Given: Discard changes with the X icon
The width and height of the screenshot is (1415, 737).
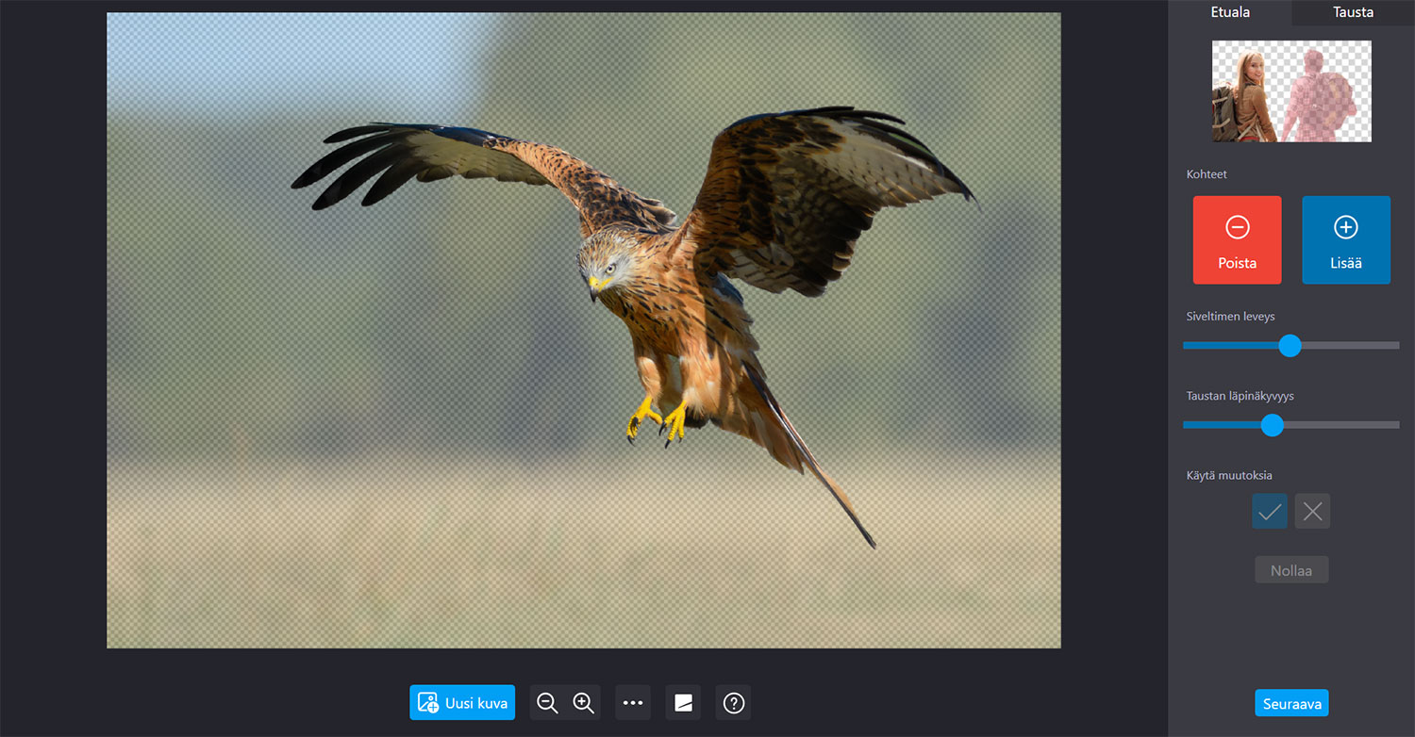Looking at the screenshot, I should click(1312, 512).
